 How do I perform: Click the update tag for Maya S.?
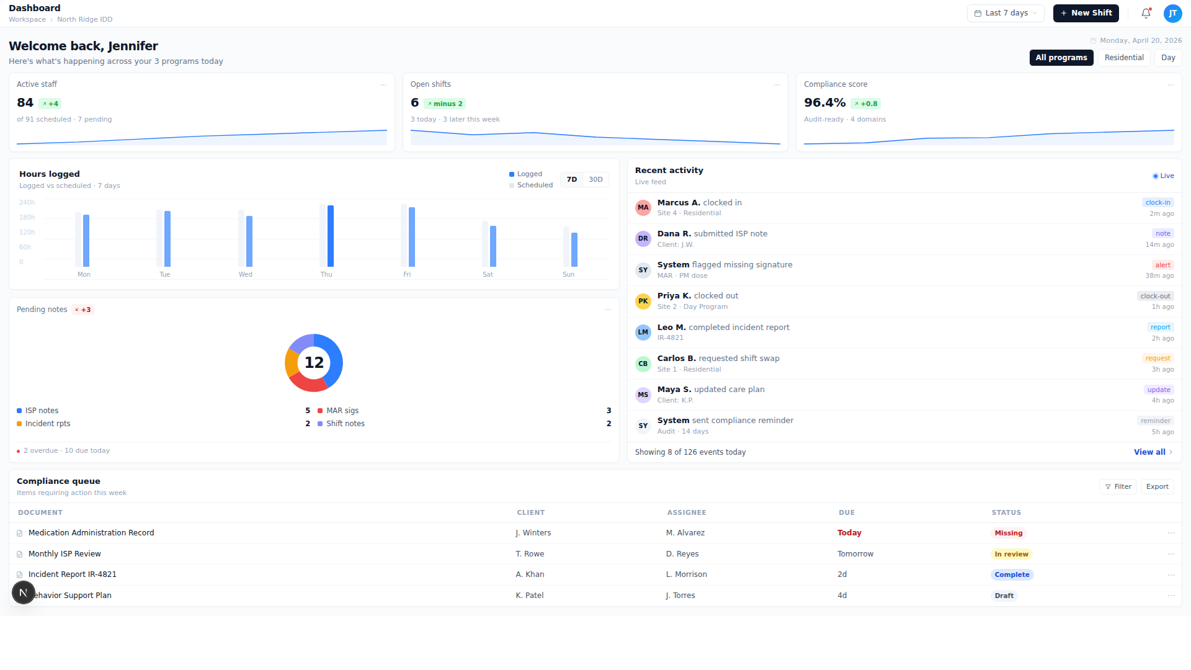[1159, 390]
